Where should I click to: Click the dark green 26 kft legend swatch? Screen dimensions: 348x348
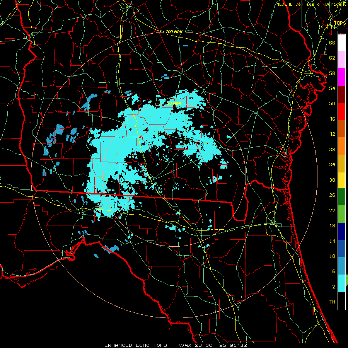pos(341,197)
